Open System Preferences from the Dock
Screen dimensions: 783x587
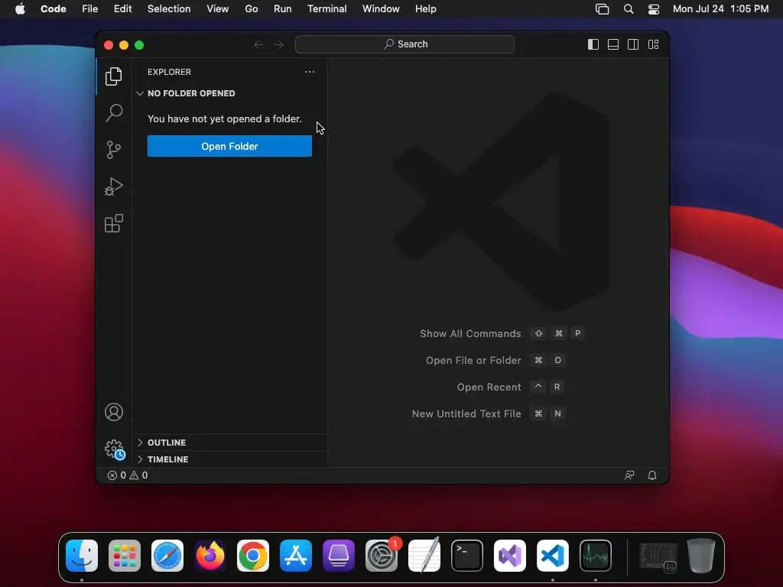click(382, 556)
